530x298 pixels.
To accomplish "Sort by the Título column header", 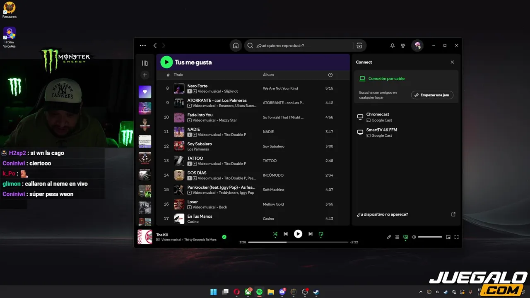I will (178, 75).
